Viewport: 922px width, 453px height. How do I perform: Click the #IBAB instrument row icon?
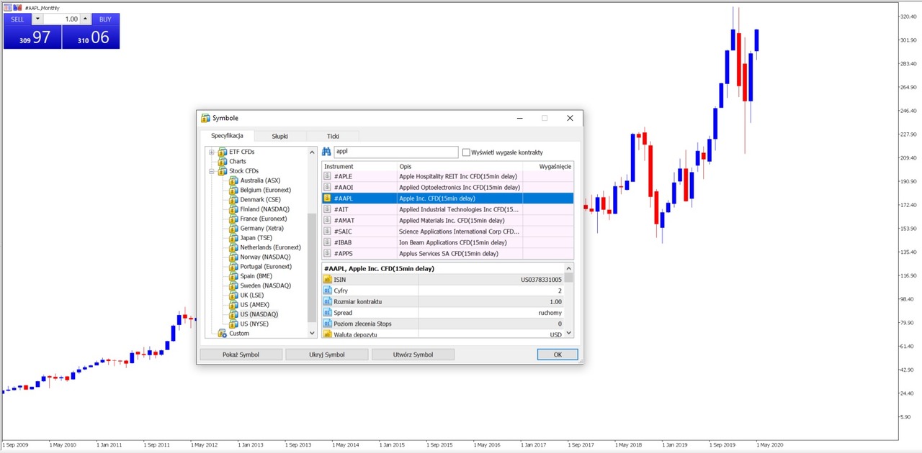click(x=327, y=242)
